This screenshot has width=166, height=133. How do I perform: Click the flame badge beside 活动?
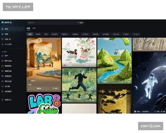10,39
